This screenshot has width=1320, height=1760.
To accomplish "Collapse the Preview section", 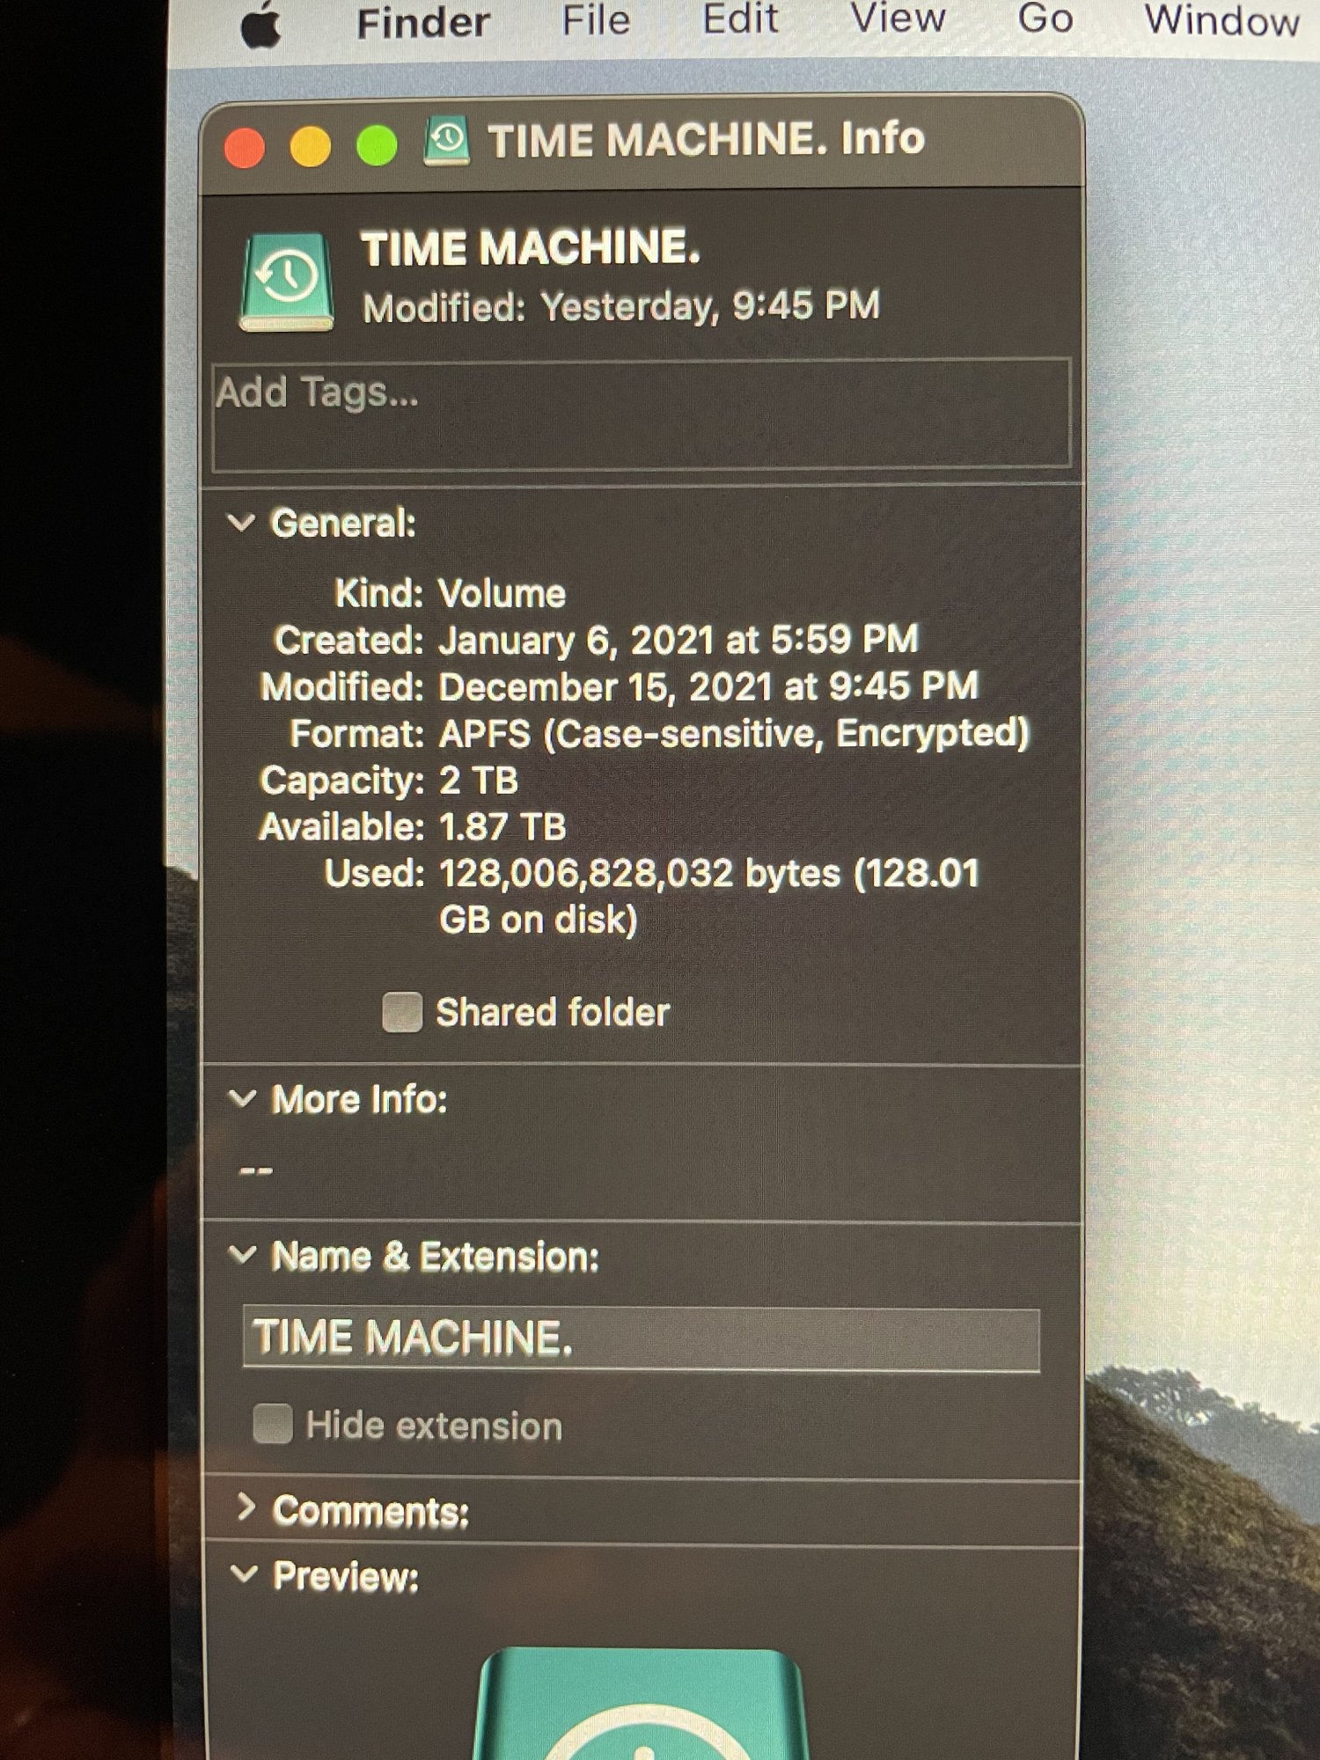I will pos(243,1574).
